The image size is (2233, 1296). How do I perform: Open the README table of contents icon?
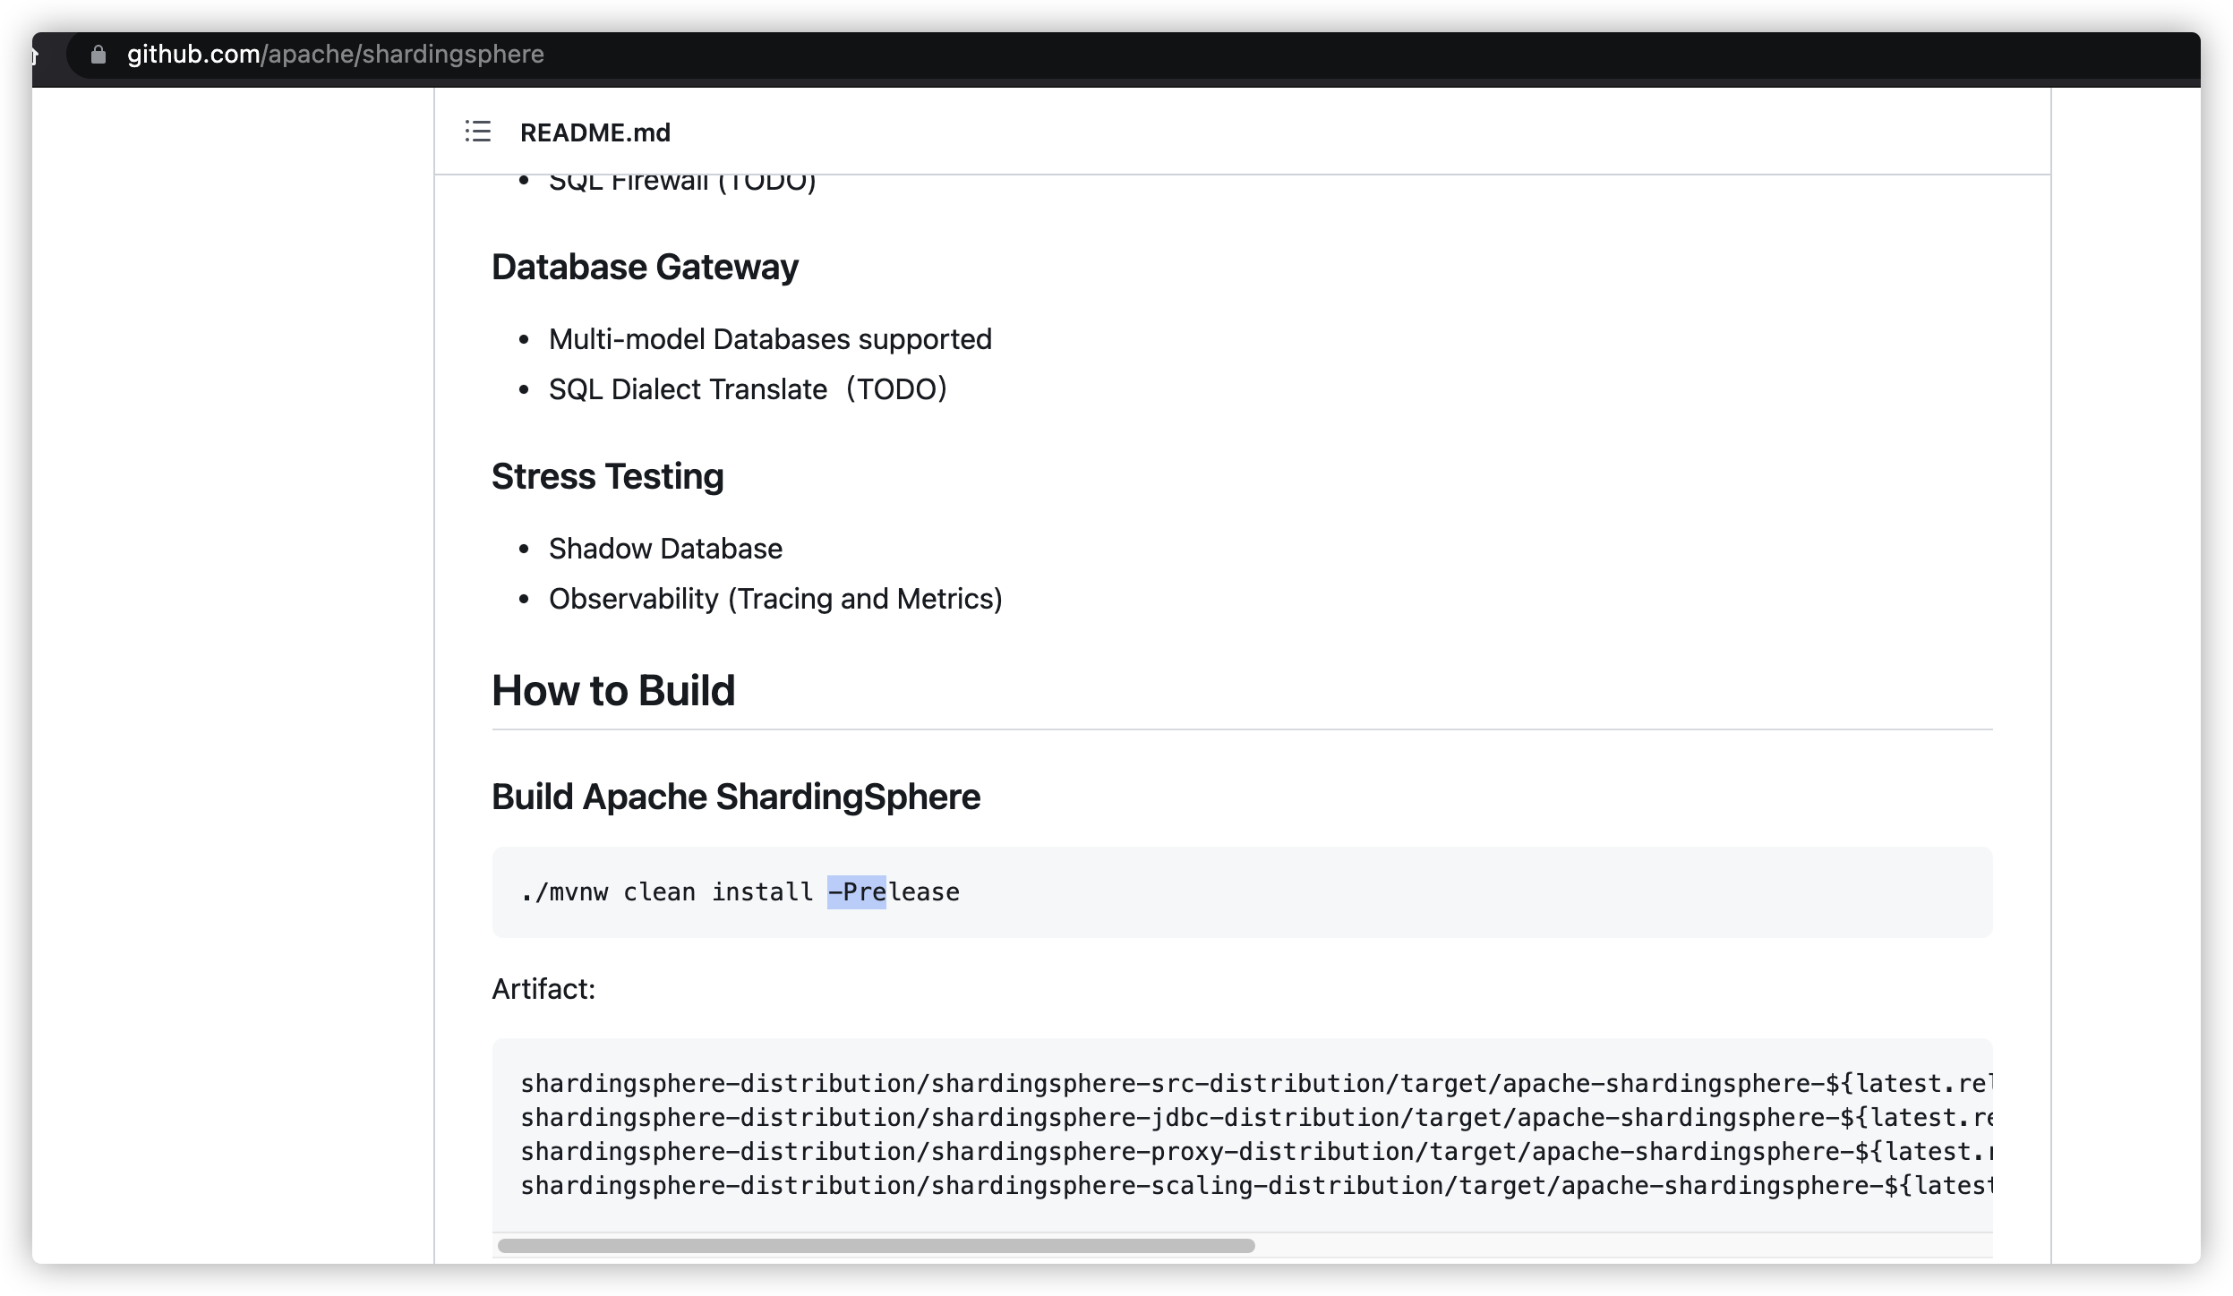[477, 132]
